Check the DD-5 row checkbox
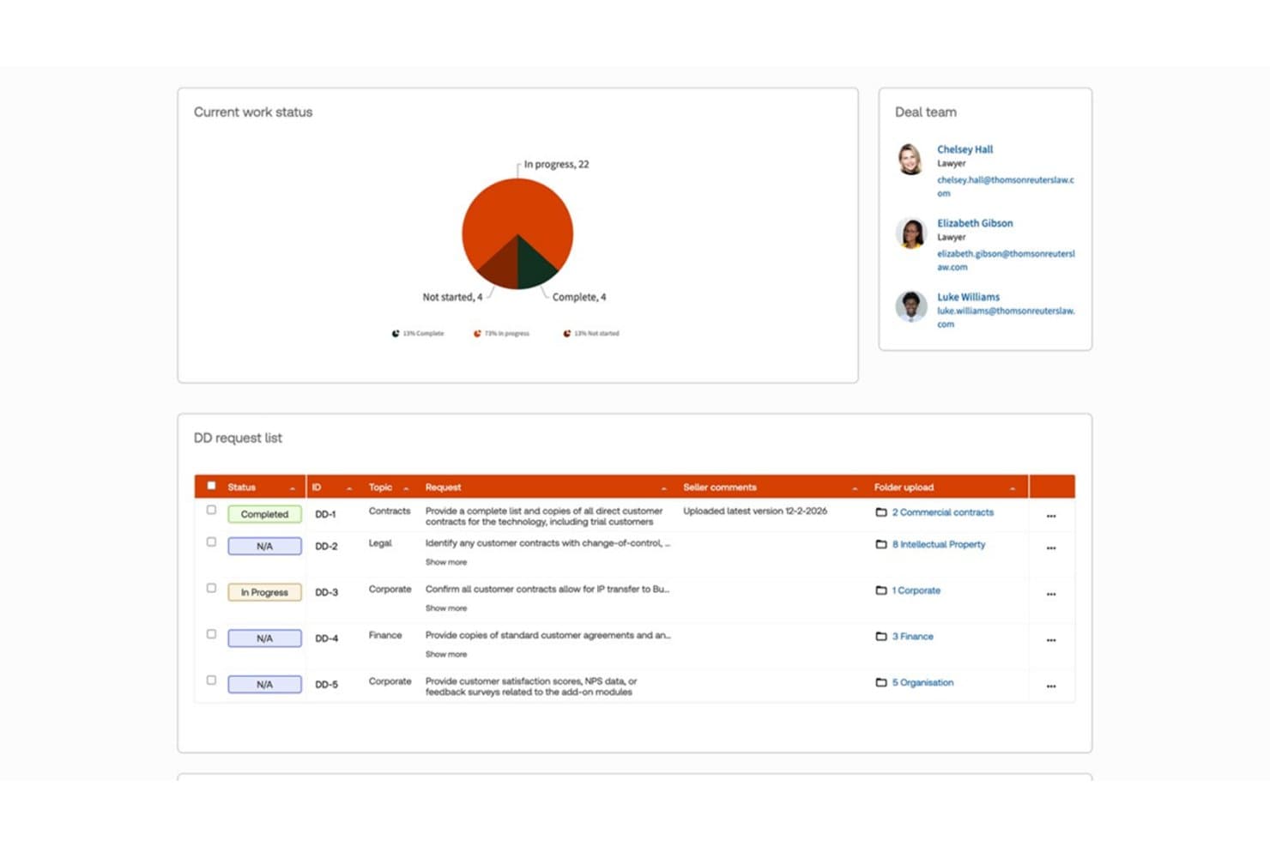Image resolution: width=1270 pixels, height=847 pixels. point(211,681)
